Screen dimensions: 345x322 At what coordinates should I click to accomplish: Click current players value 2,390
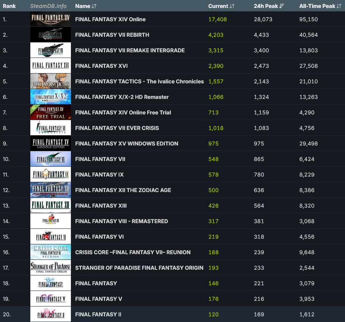pos(216,66)
